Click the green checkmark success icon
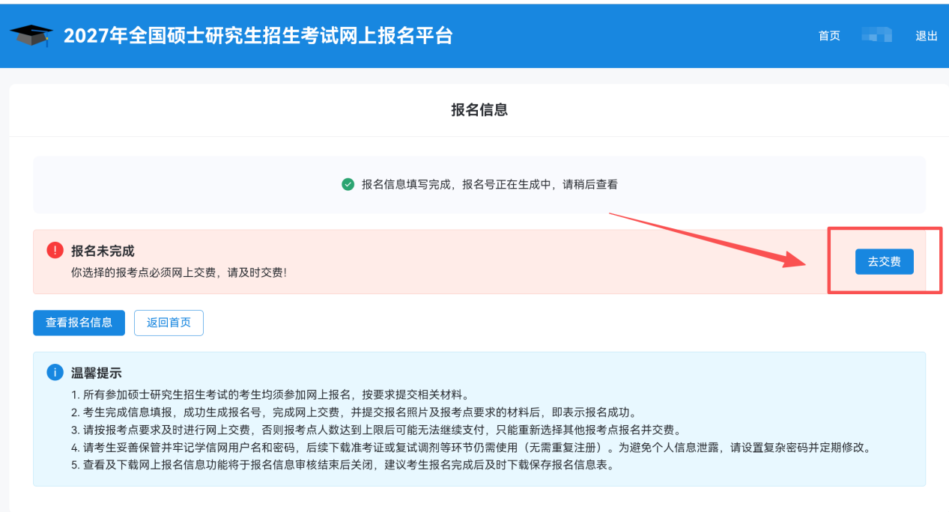Image resolution: width=949 pixels, height=512 pixels. pyautogui.click(x=348, y=184)
